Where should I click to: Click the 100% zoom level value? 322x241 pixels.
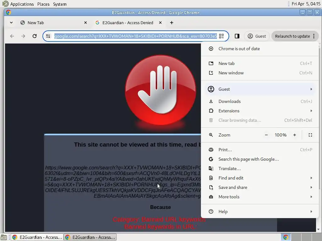280,135
